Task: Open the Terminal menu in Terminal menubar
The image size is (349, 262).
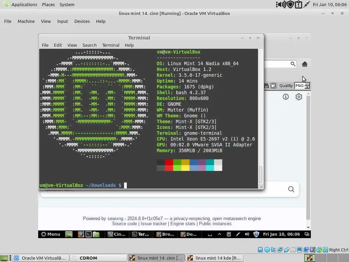Action: point(111,45)
